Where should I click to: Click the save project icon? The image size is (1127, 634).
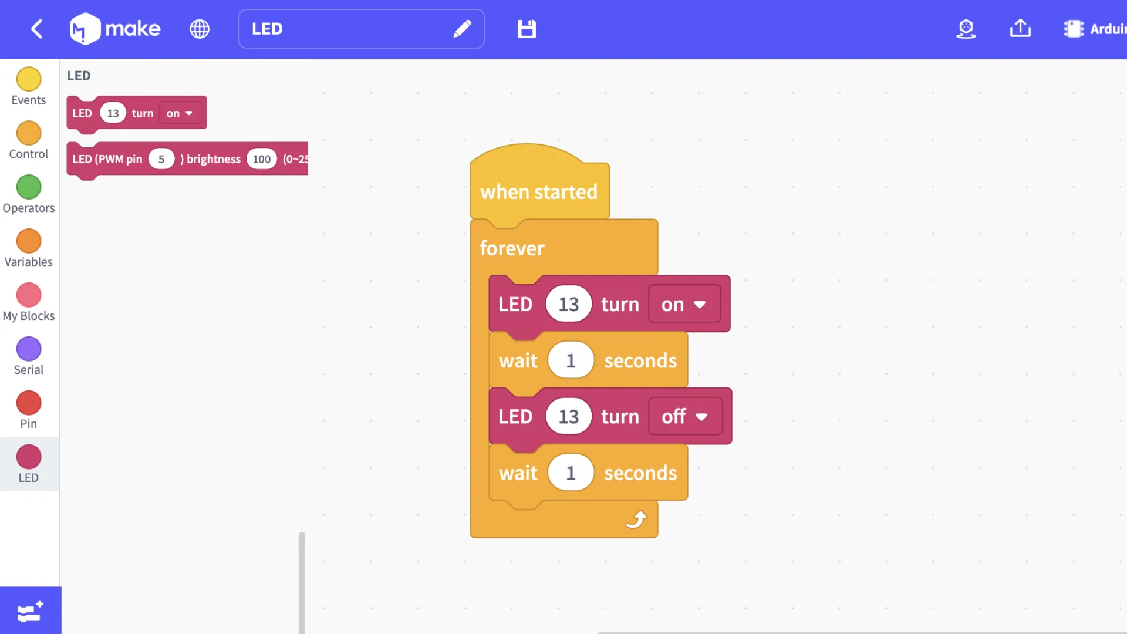click(527, 29)
